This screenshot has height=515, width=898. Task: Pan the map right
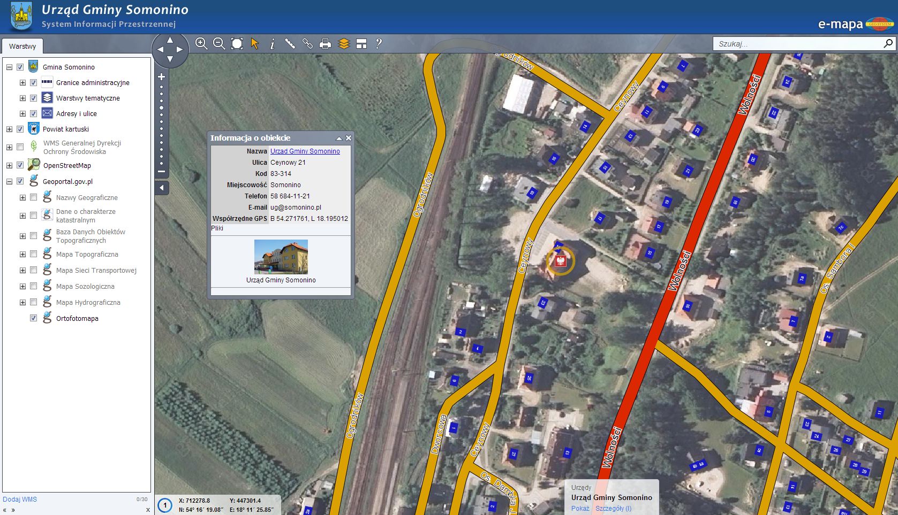[179, 49]
